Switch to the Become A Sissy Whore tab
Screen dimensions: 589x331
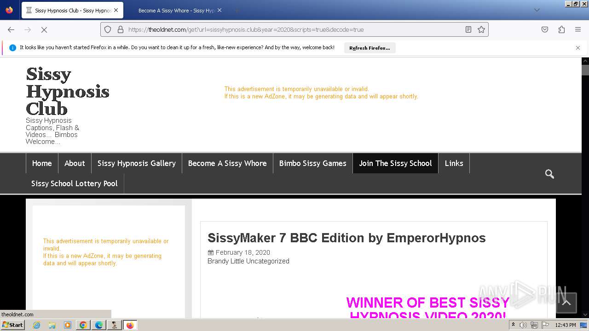pyautogui.click(x=176, y=10)
